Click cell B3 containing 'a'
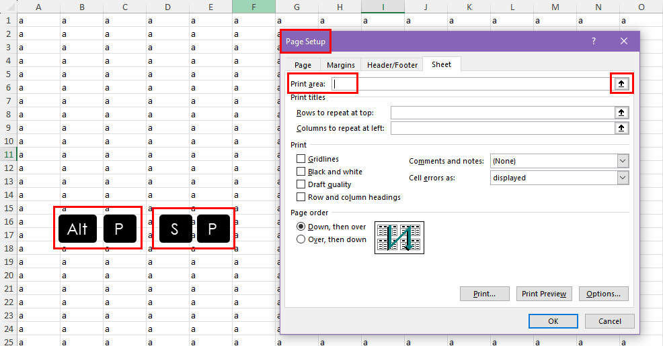 [x=81, y=47]
